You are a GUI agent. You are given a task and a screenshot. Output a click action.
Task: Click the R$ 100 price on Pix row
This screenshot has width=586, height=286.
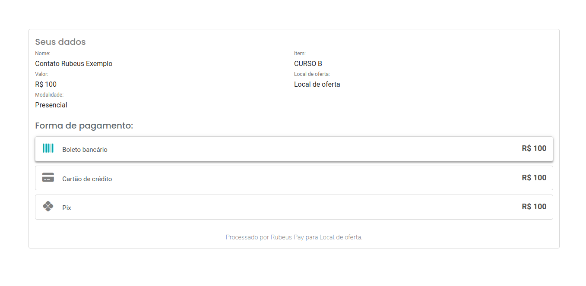point(534,207)
